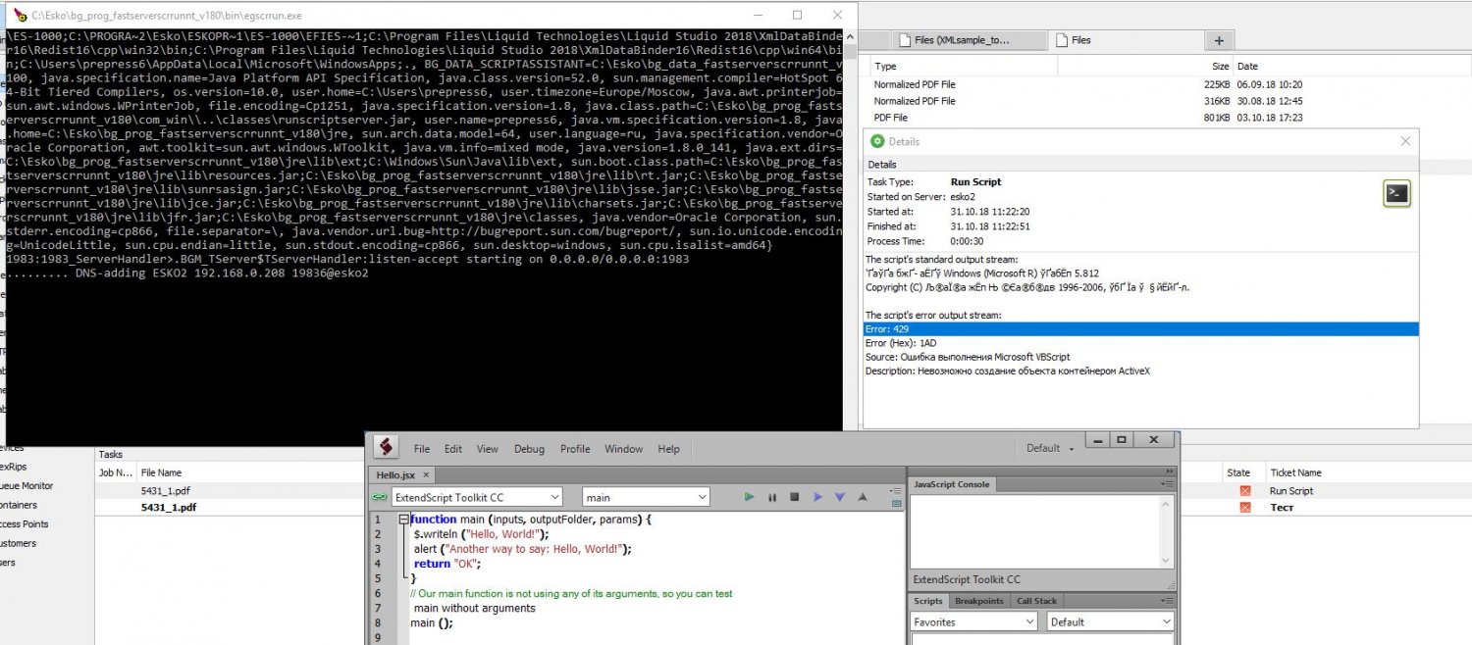The image size is (1472, 645).
Task: Open the File menu in ExtendScript Toolkit
Action: coord(422,449)
